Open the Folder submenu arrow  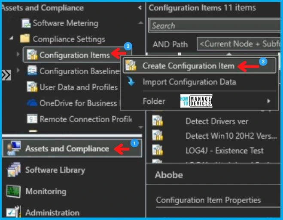tap(269, 101)
